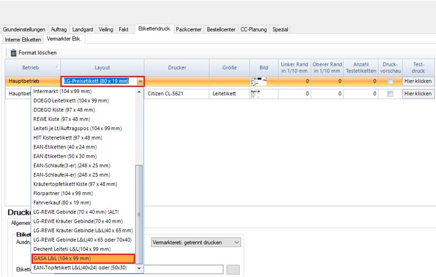Click the small gray button beside the bottom input field
The width and height of the screenshot is (436, 277).
pos(233,269)
